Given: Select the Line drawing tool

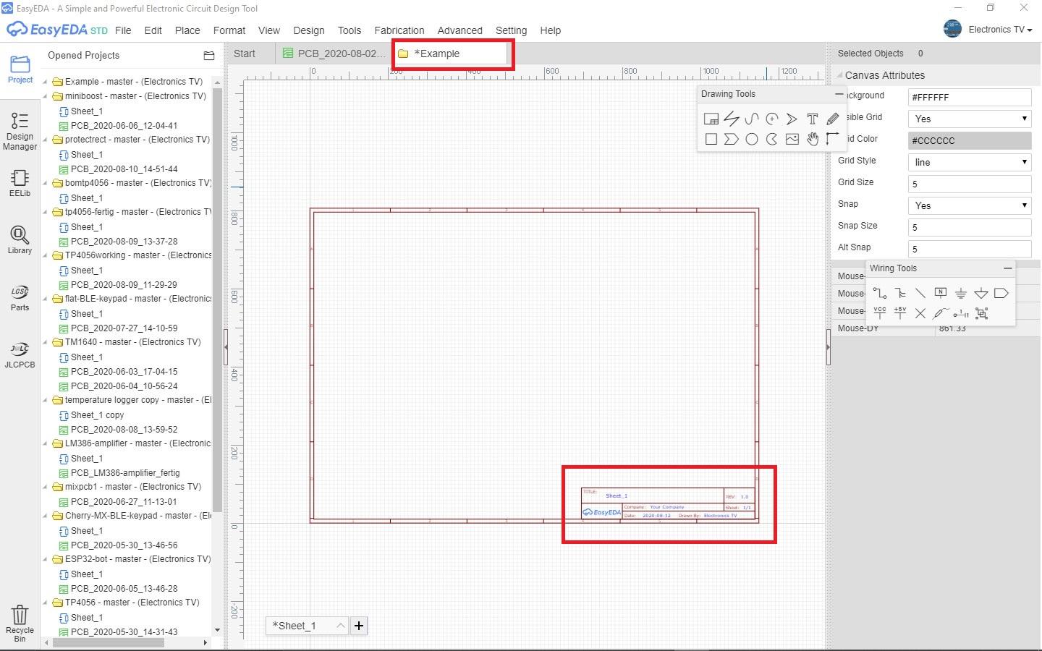Looking at the screenshot, I should [x=732, y=119].
